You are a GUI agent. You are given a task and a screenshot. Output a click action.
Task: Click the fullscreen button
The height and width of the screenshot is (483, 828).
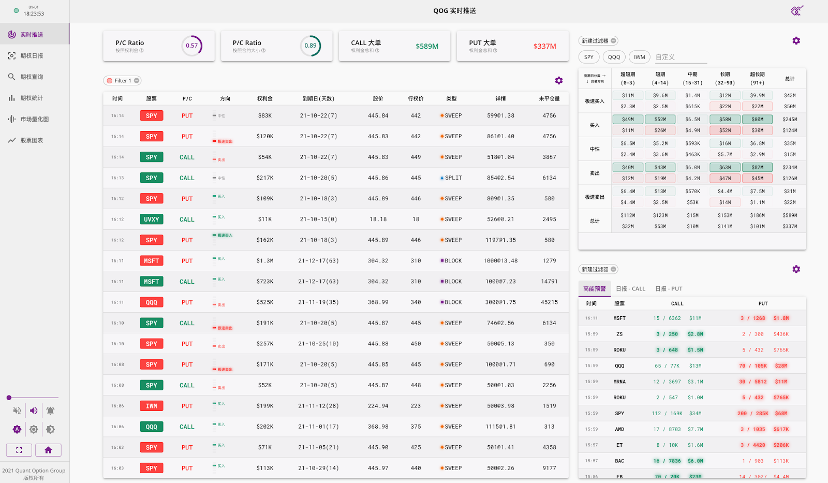coord(19,450)
